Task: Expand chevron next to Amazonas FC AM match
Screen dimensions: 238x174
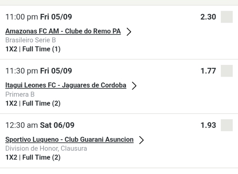Action: coord(128,32)
